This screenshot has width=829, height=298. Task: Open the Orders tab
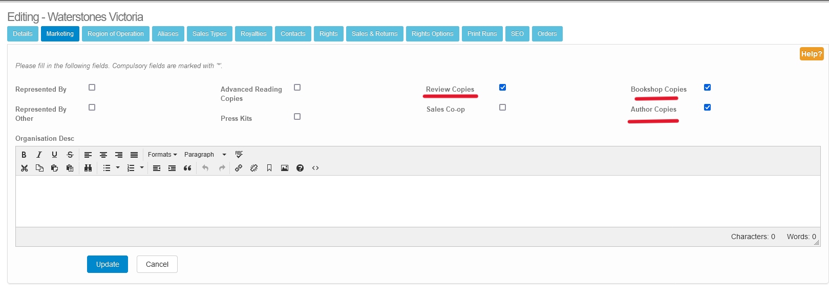pos(547,34)
